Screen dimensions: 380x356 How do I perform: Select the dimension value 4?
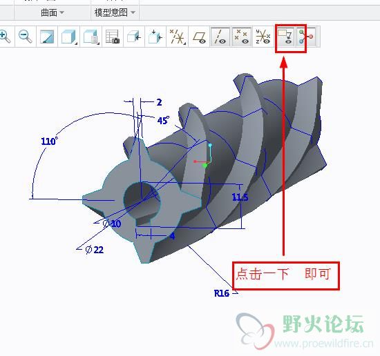172,236
